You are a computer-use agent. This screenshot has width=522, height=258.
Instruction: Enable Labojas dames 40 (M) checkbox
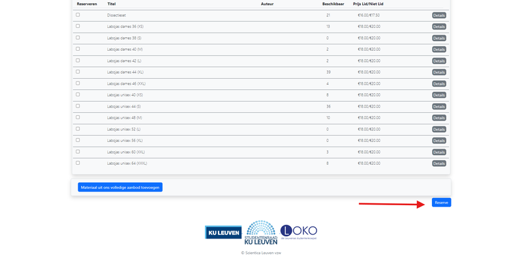point(78,49)
